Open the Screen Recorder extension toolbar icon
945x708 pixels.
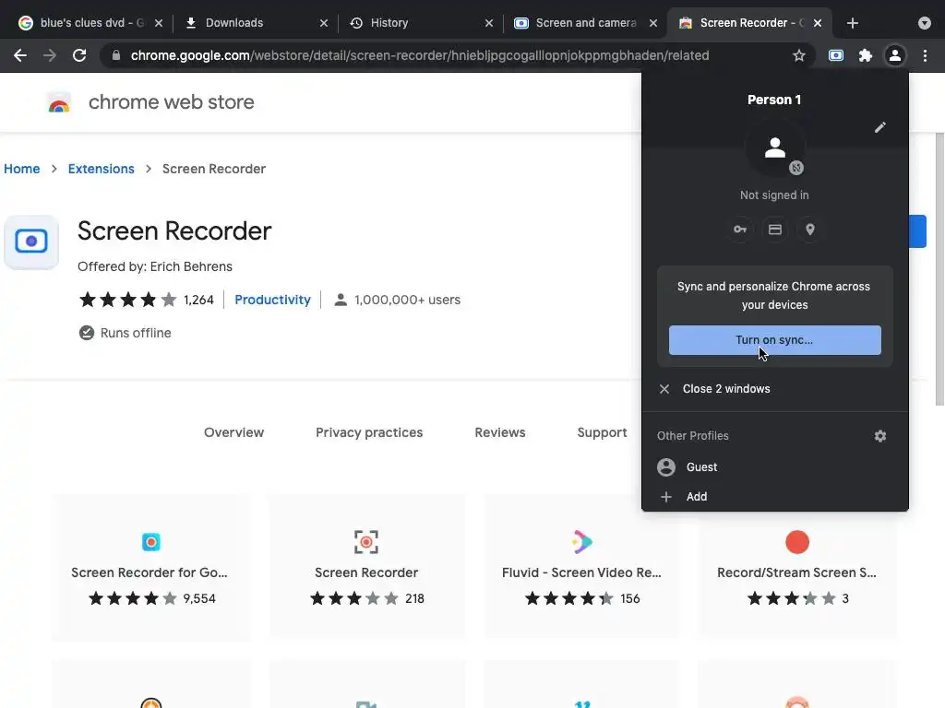tap(836, 55)
